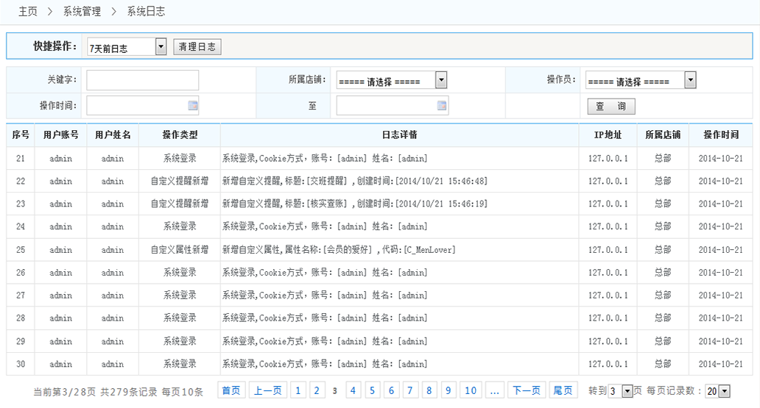Select page 5 in pagination
Image resolution: width=760 pixels, height=408 pixels.
pos(373,391)
